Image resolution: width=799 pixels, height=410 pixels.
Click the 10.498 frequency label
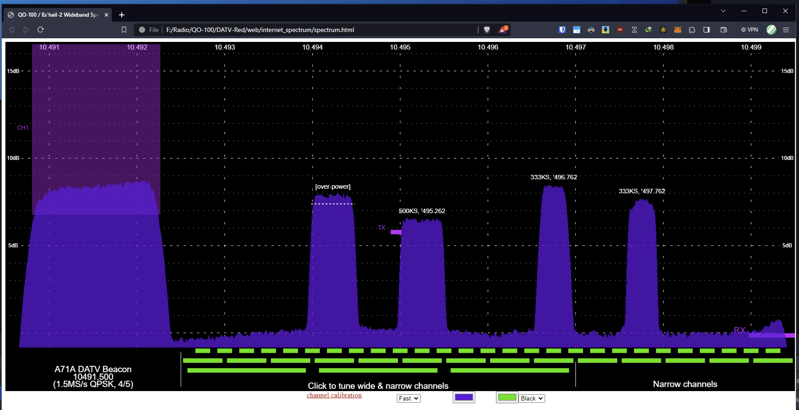point(663,47)
